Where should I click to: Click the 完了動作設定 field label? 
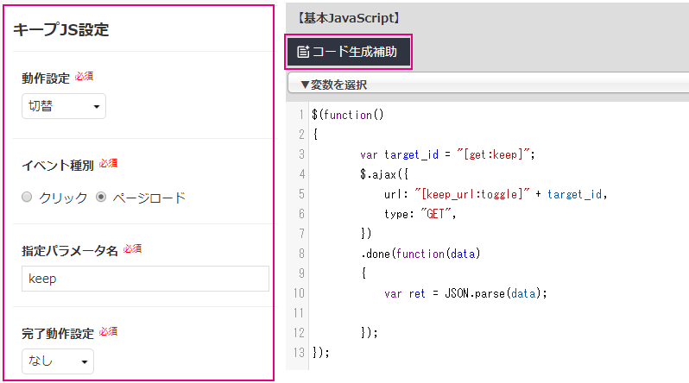58,333
